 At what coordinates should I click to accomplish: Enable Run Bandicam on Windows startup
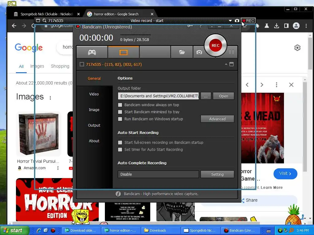pyautogui.click(x=120, y=119)
